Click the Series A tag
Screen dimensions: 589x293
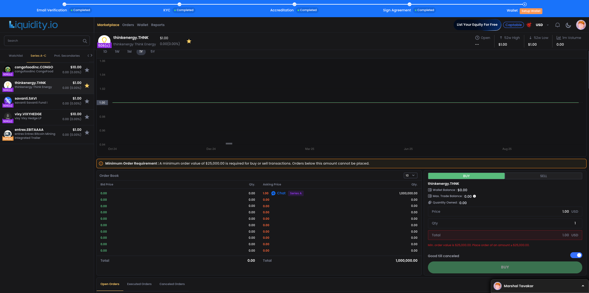[296, 193]
